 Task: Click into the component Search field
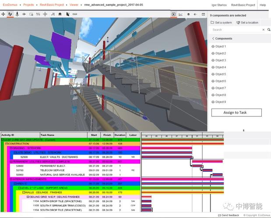[x=236, y=30]
